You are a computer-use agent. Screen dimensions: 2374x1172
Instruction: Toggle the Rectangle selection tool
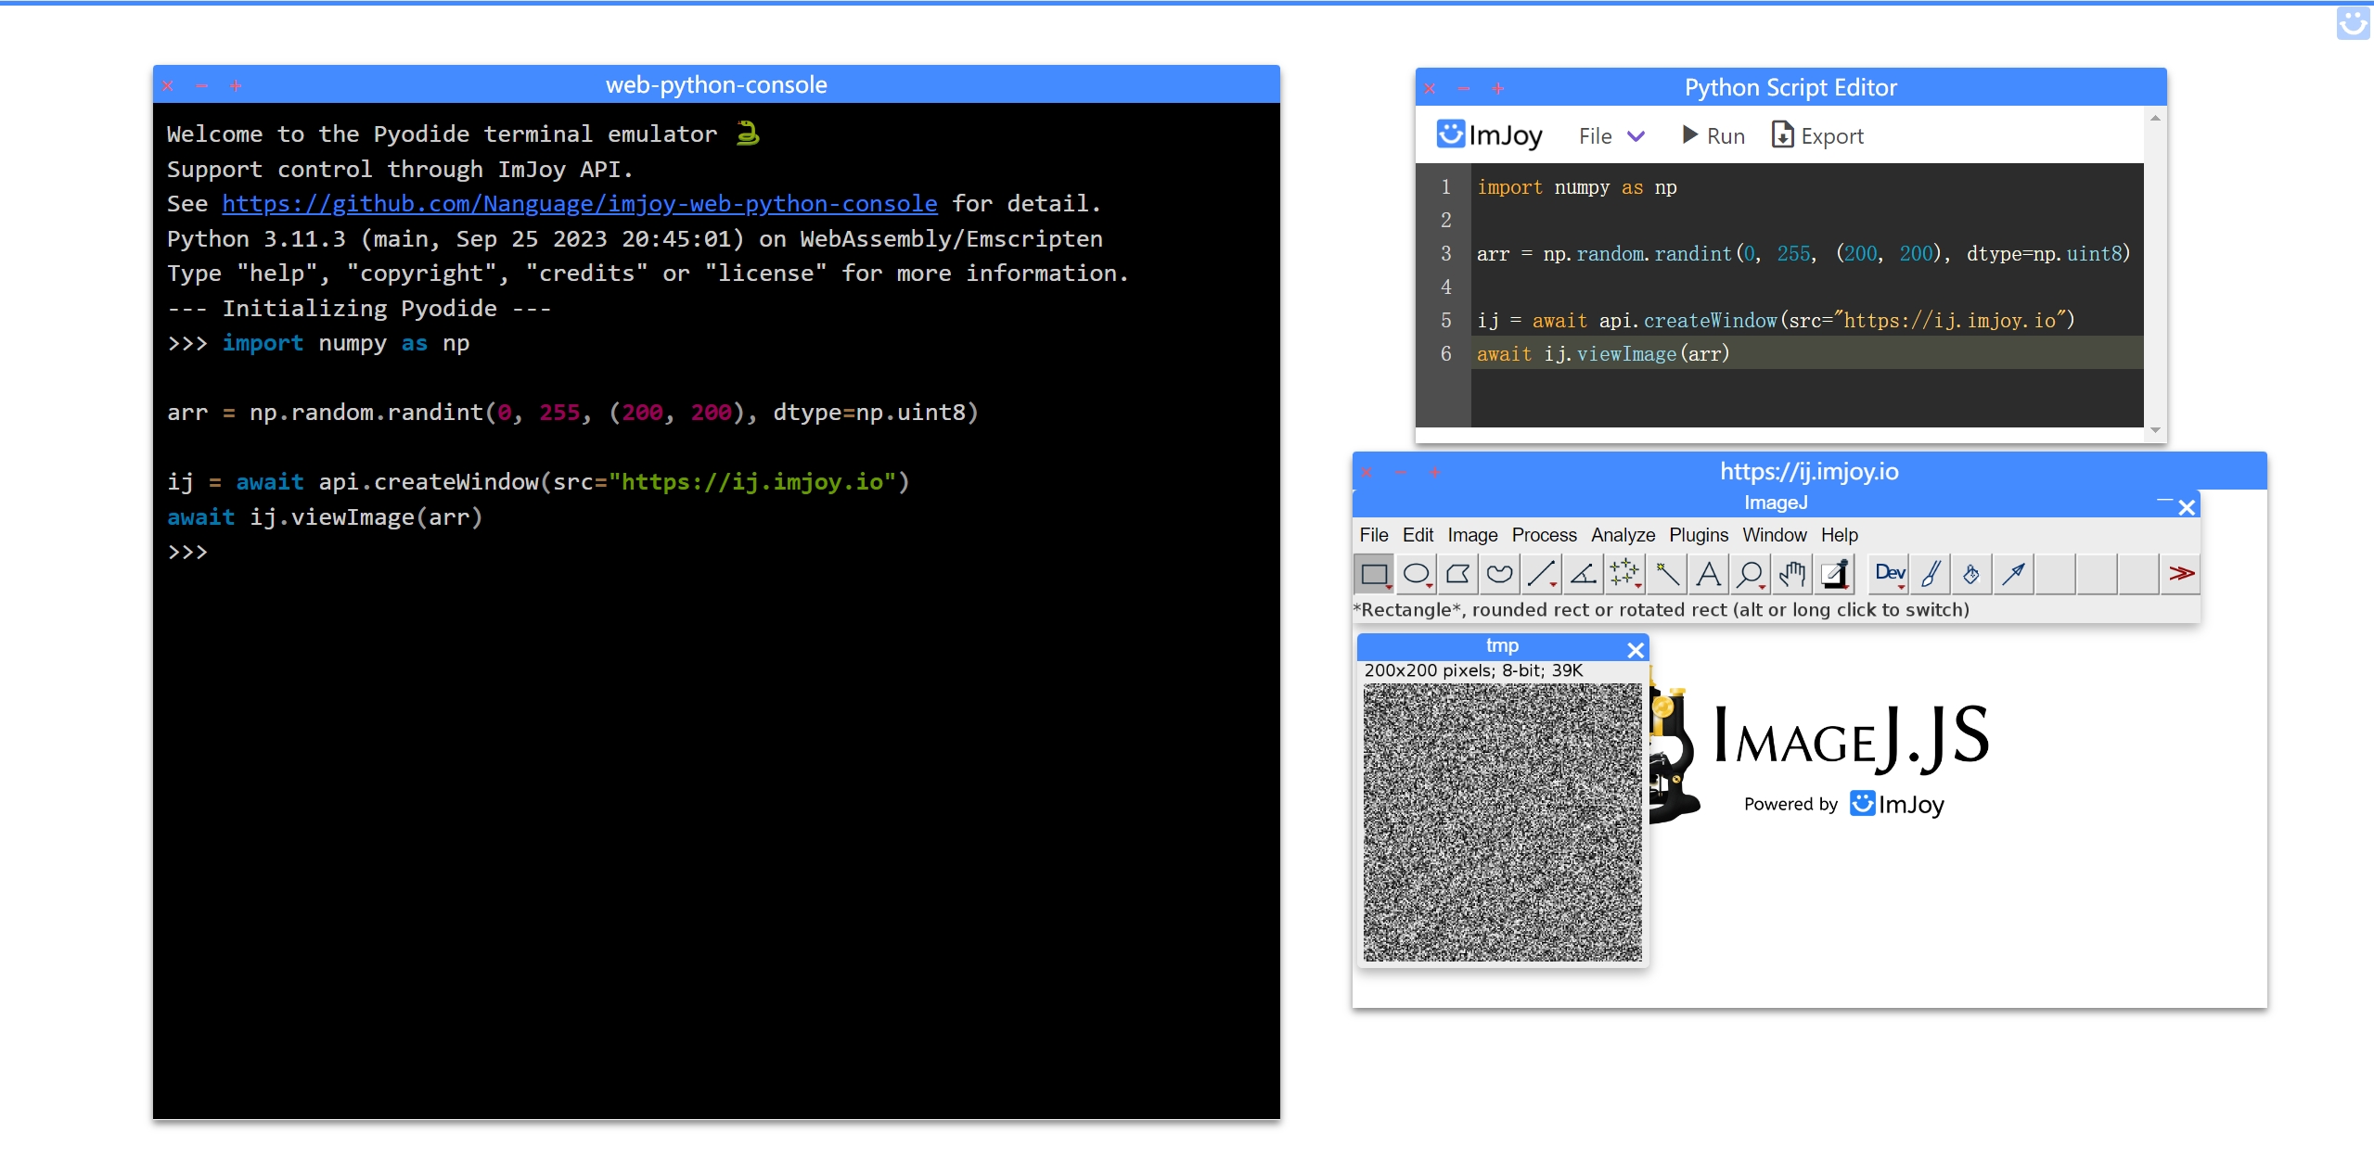(1374, 574)
